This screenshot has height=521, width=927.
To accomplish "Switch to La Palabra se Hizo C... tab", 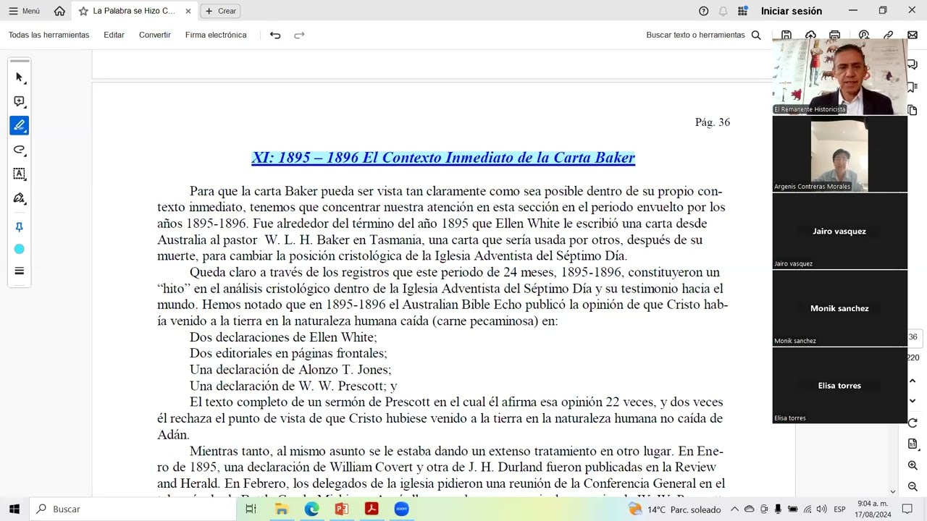I will pyautogui.click(x=134, y=11).
